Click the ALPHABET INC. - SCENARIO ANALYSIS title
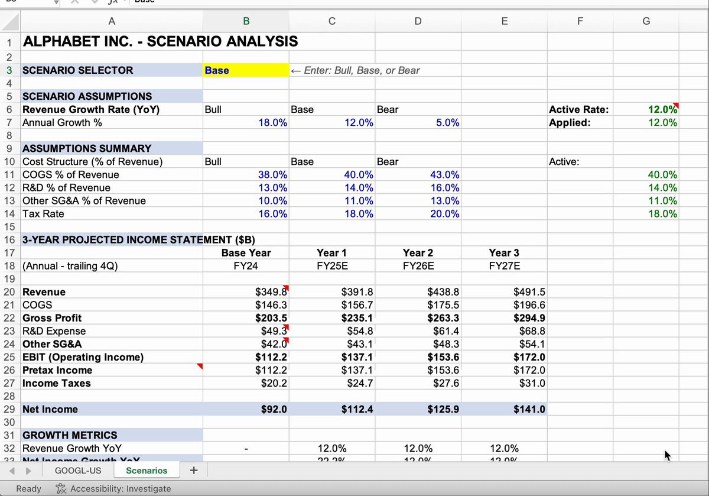Screen dimensions: 709x496 [x=160, y=42]
